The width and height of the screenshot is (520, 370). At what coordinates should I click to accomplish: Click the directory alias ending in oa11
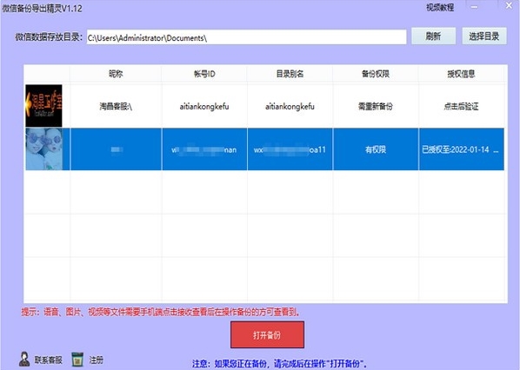(x=290, y=149)
